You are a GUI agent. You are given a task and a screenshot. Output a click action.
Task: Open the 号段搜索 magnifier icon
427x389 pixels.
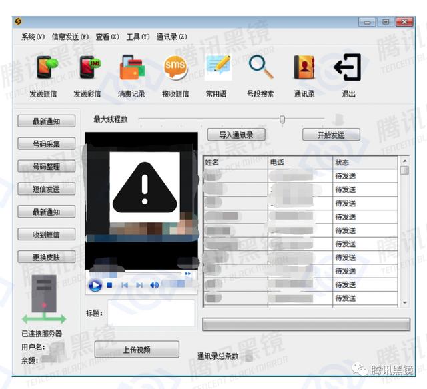pyautogui.click(x=261, y=67)
